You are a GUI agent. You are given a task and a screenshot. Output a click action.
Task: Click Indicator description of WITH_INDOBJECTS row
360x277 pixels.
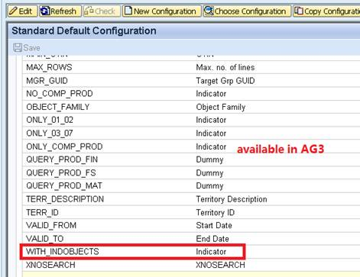pos(211,252)
